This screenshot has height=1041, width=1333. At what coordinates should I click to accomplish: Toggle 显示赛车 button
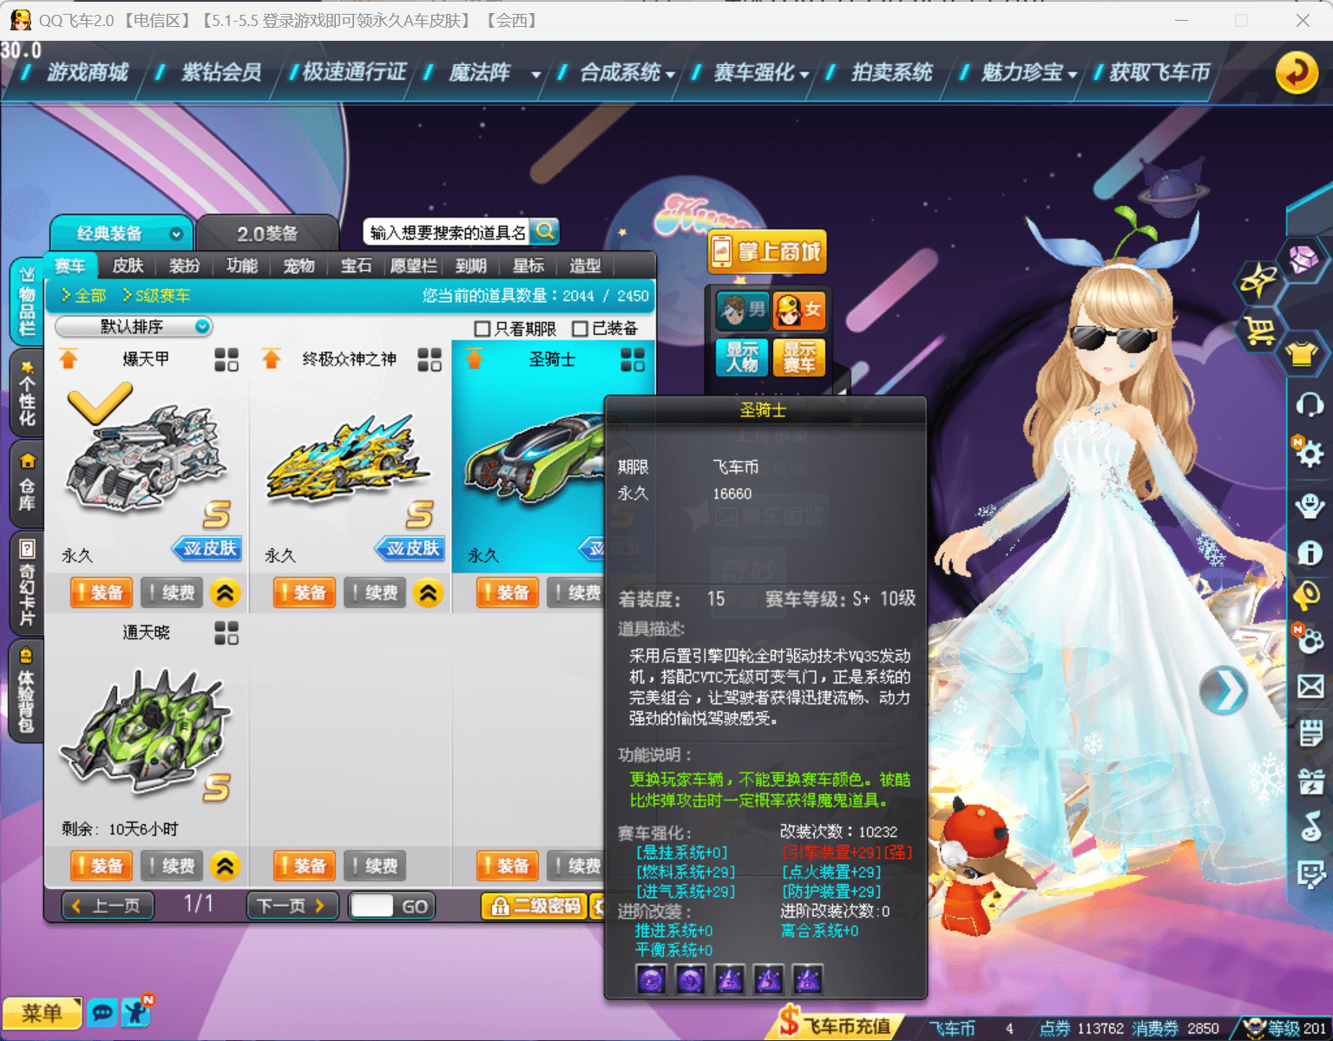coord(798,357)
